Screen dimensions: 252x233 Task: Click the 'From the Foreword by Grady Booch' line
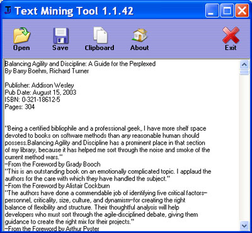click(x=52, y=164)
